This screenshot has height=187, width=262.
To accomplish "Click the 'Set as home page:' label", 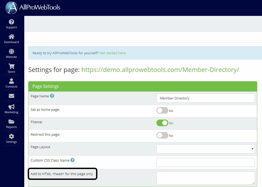I will coord(45,110).
